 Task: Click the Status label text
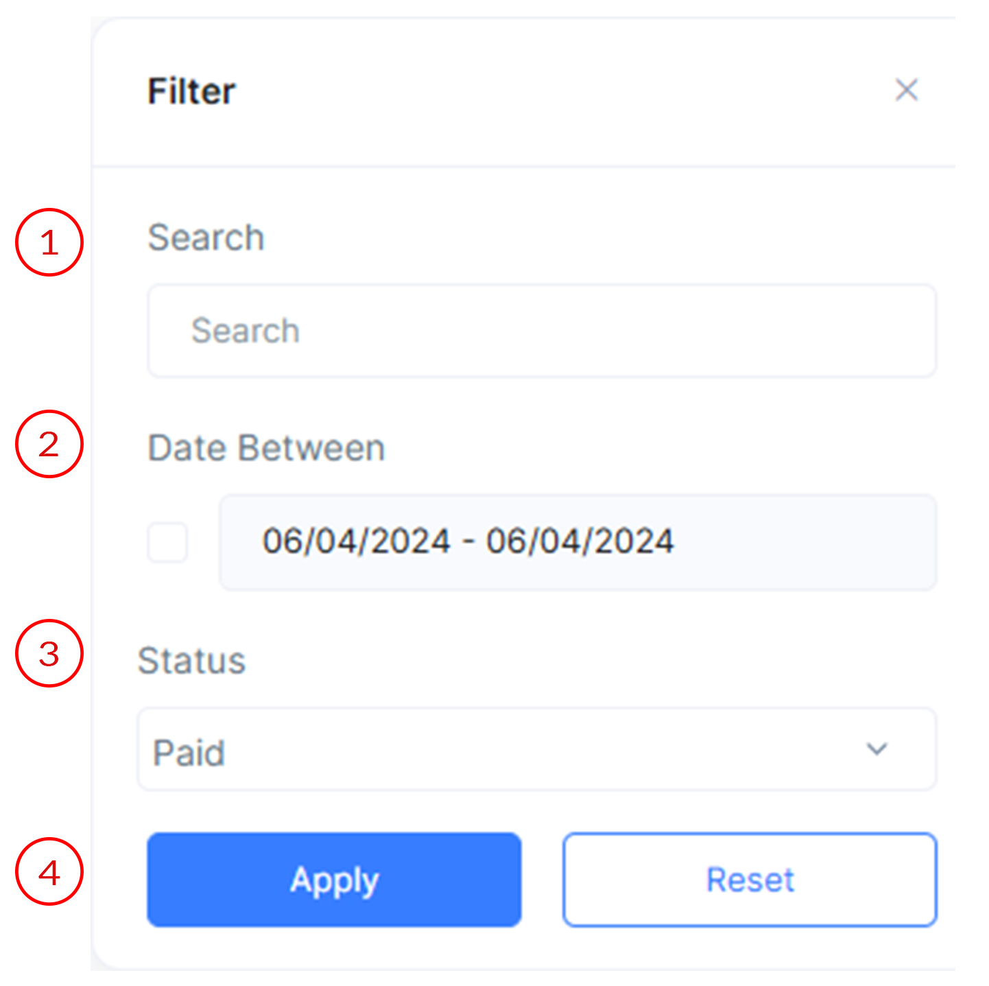pyautogui.click(x=191, y=661)
